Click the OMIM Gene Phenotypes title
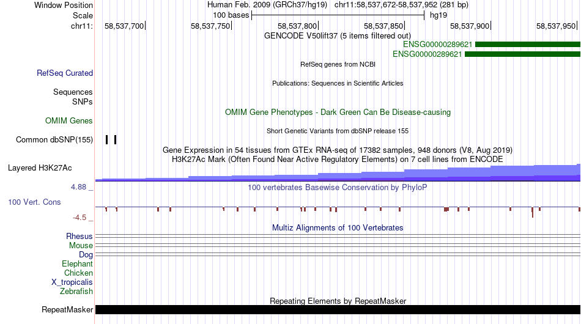 click(338, 112)
